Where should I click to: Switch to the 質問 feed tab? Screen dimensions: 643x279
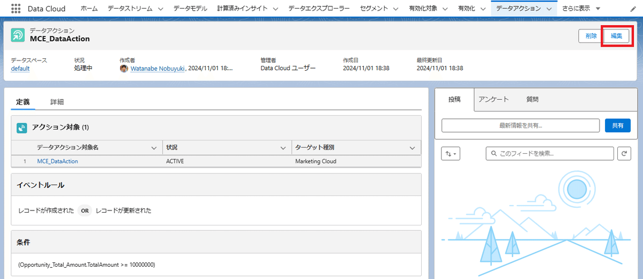[x=532, y=99]
